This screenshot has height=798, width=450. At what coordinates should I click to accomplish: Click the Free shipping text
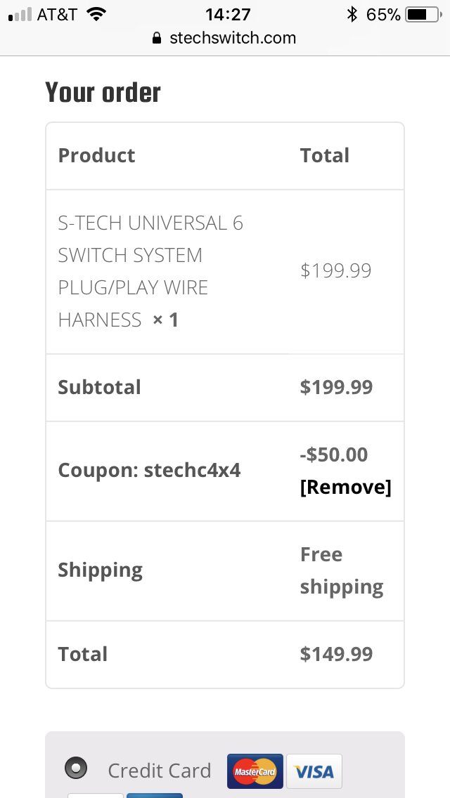342,570
